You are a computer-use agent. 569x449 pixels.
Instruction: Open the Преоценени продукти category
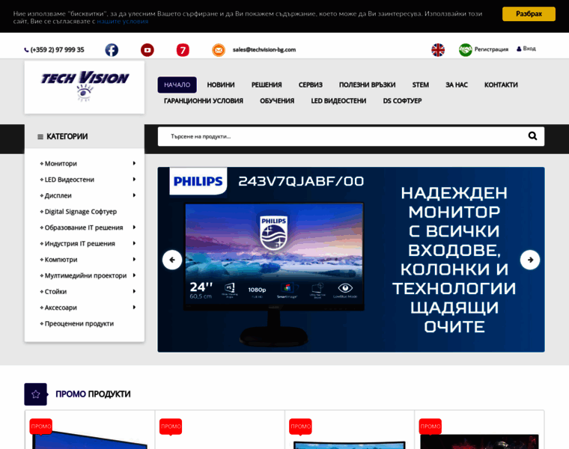coord(79,323)
